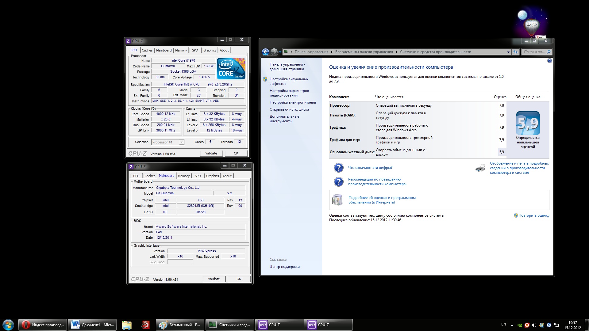The image size is (589, 331).
Task: Click the search magnifier icon
Action: [549, 52]
